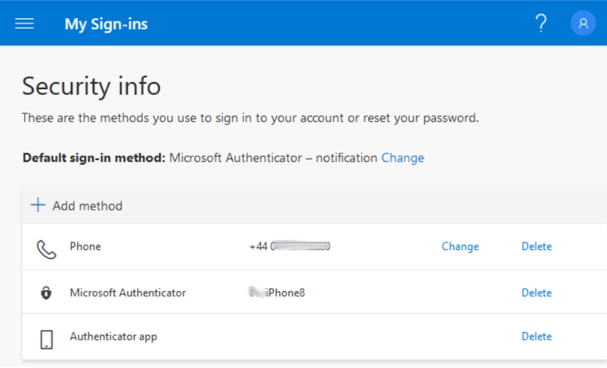Viewport: 607px width, 368px height.
Task: Open the user account avatar
Action: coord(583,23)
